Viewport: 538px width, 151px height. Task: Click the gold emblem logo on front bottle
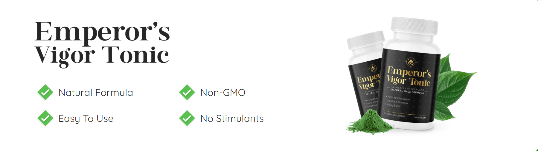411,62
